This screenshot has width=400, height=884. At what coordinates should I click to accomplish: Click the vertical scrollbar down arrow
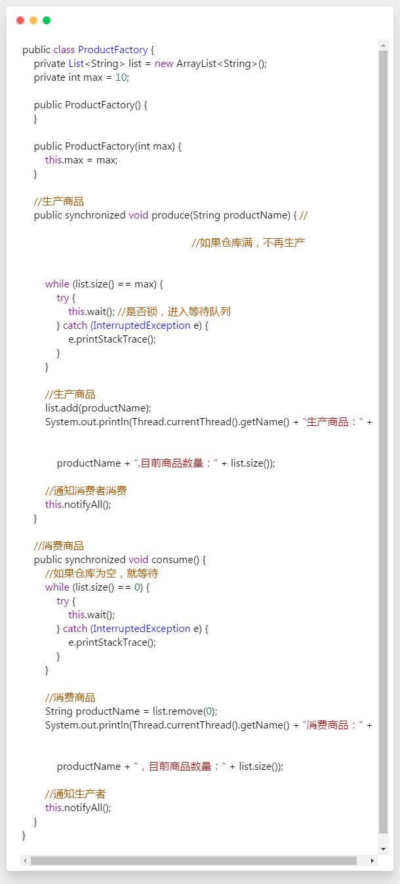(x=383, y=849)
